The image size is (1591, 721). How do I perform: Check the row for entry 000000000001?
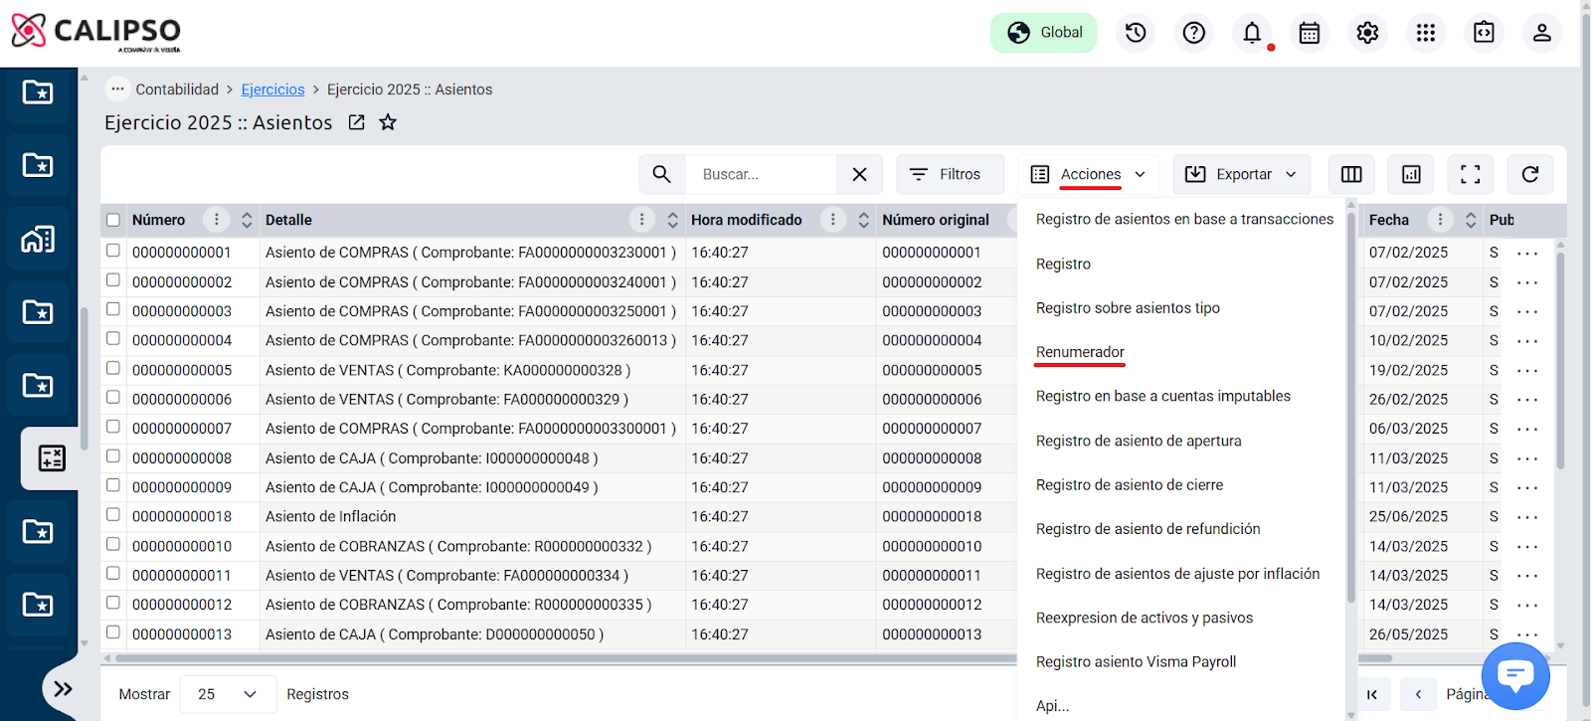pos(113,251)
